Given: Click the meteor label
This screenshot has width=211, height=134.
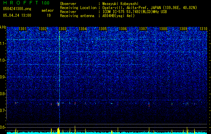Looking at the screenshot, I should [48, 10].
